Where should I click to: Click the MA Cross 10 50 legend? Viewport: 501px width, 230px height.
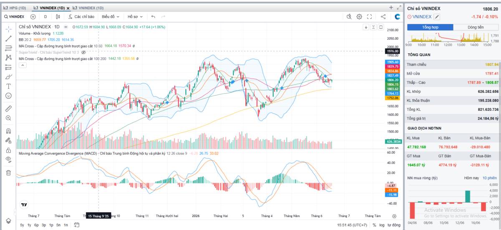pyautogui.click(x=60, y=46)
